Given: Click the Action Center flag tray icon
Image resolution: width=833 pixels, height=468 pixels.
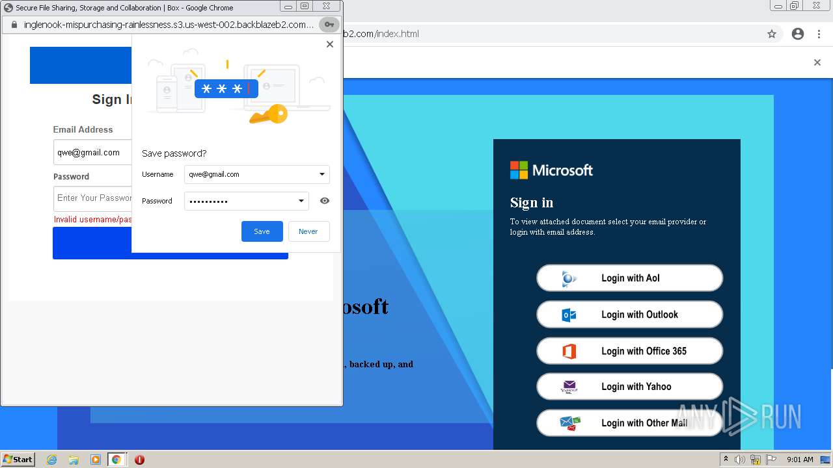Looking at the screenshot, I should coord(771,460).
